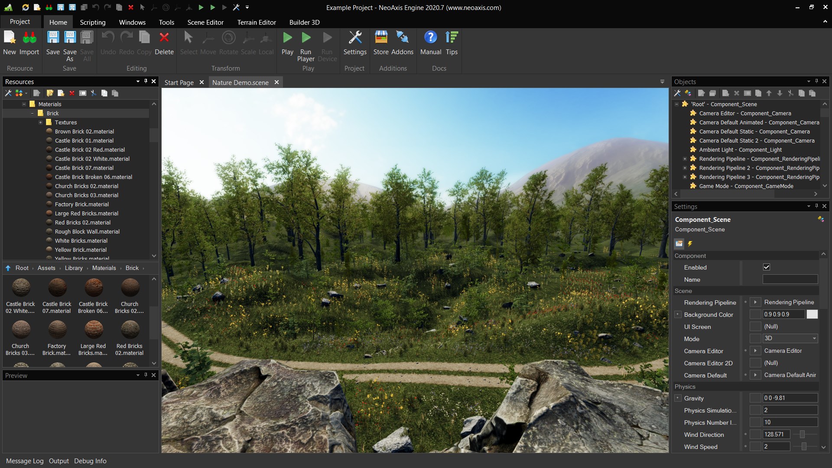
Task: Select the Factory Brick material thumbnail
Action: coord(57,330)
